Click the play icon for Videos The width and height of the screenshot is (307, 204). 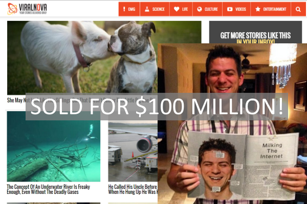click(x=230, y=9)
